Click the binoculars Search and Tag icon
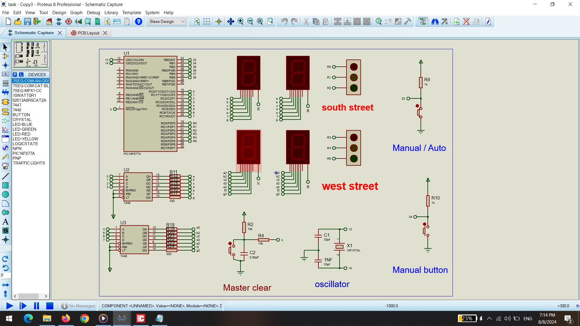The height and width of the screenshot is (326, 580). click(435, 21)
